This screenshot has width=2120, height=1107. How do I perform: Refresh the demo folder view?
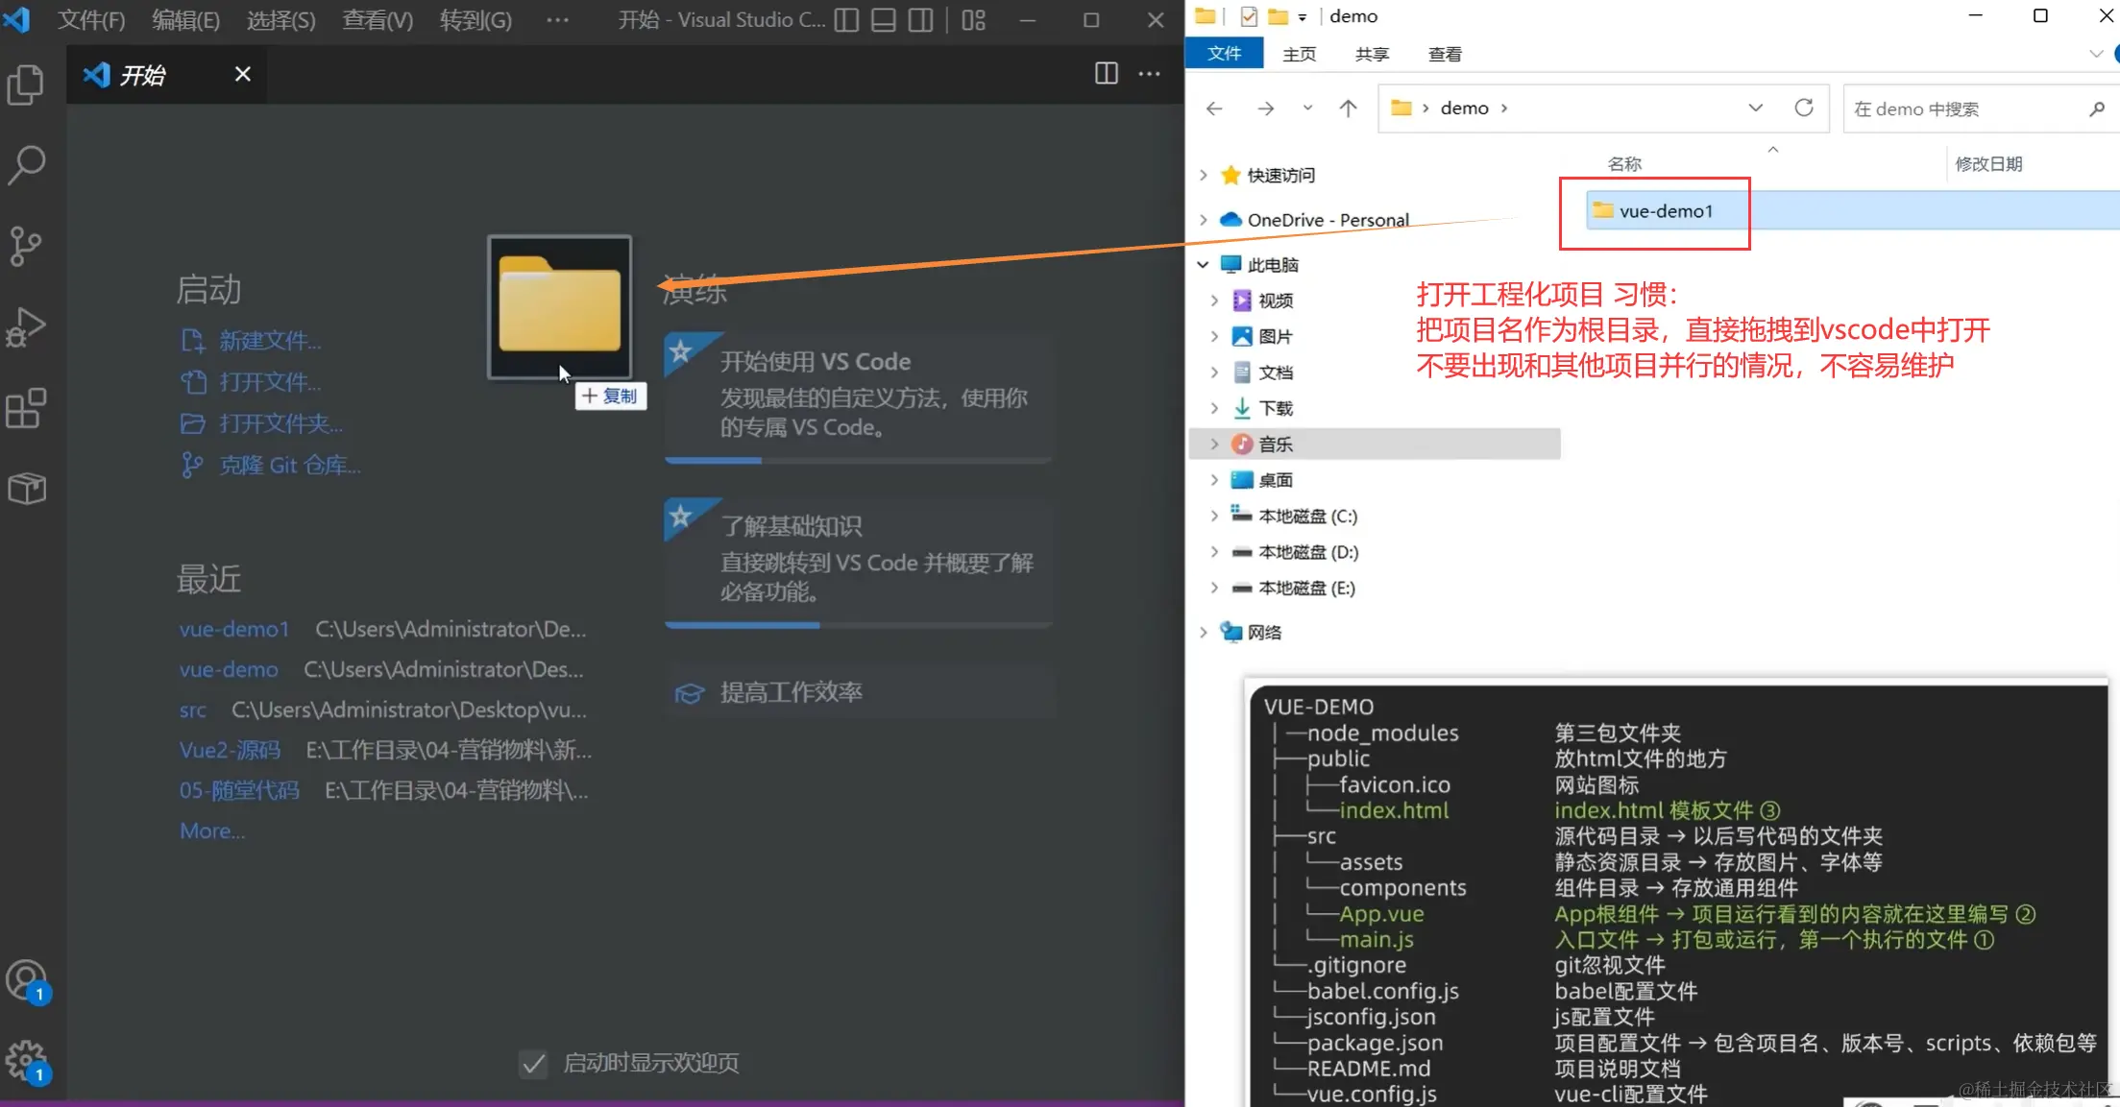[1804, 108]
